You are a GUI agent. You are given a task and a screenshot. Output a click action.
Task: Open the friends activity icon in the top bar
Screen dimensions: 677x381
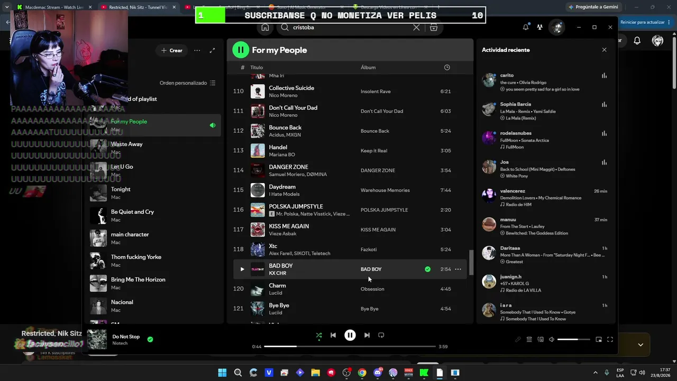pos(539,27)
